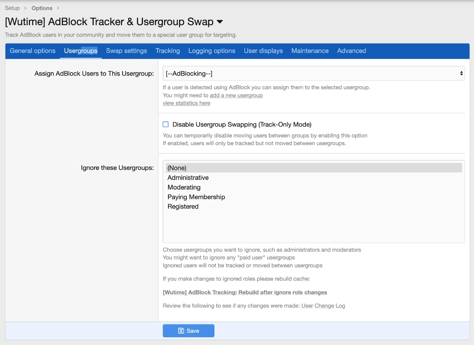Switch to the User displays tab
The width and height of the screenshot is (474, 345).
pyautogui.click(x=263, y=51)
